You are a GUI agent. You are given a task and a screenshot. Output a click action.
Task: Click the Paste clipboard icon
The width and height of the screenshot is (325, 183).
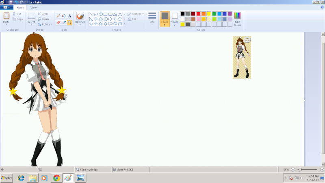pyautogui.click(x=6, y=16)
